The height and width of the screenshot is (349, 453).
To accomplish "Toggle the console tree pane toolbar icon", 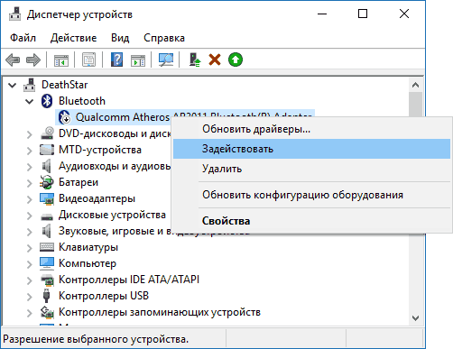I will [x=61, y=60].
